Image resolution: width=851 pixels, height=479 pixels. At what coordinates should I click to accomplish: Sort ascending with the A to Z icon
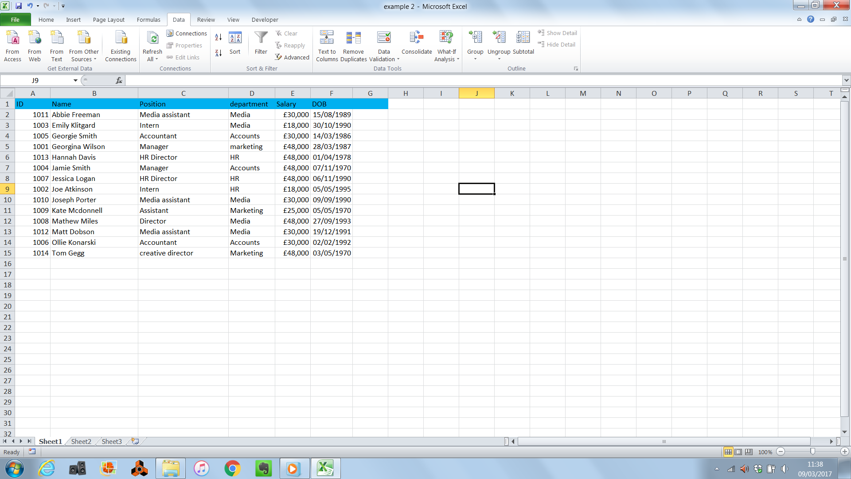click(218, 37)
